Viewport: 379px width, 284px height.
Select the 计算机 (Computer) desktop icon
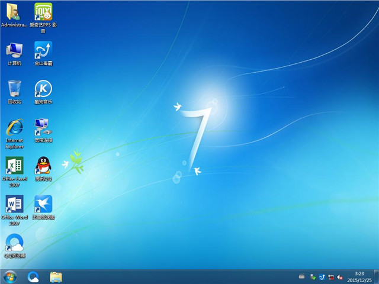pyautogui.click(x=14, y=54)
